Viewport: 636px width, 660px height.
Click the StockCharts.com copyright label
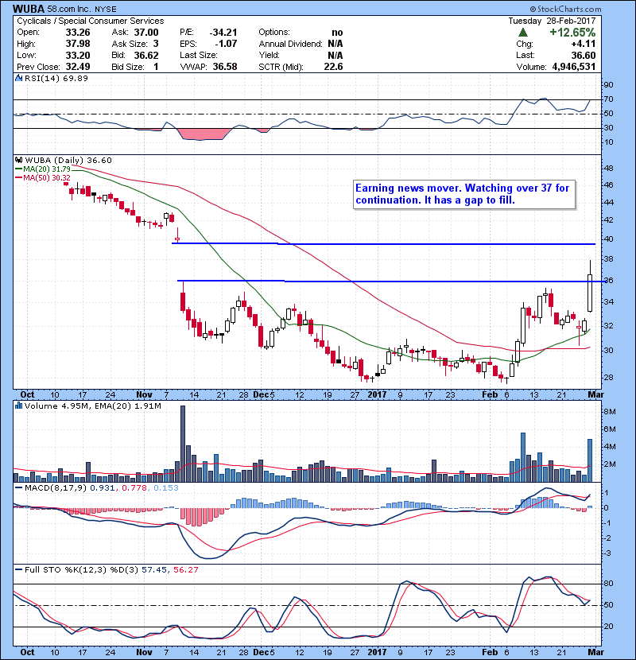click(565, 9)
